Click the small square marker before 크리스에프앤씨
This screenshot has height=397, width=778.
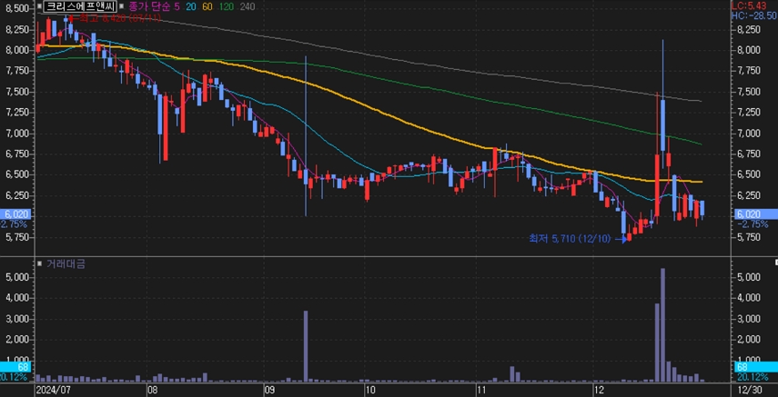[x=37, y=6]
